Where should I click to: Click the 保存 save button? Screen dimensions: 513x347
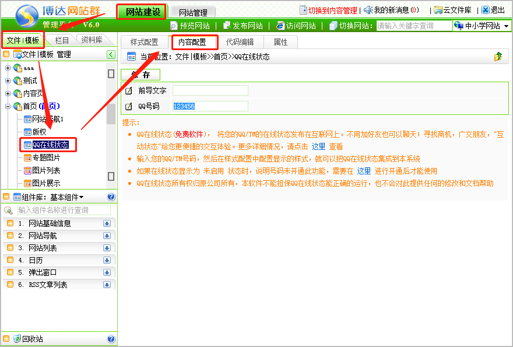(x=140, y=75)
